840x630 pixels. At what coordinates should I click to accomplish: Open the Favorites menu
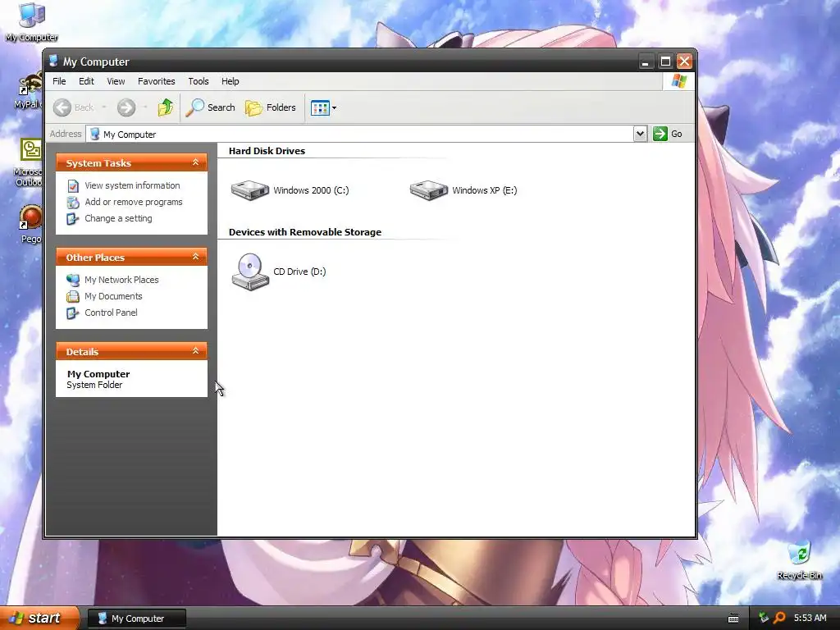pos(157,81)
